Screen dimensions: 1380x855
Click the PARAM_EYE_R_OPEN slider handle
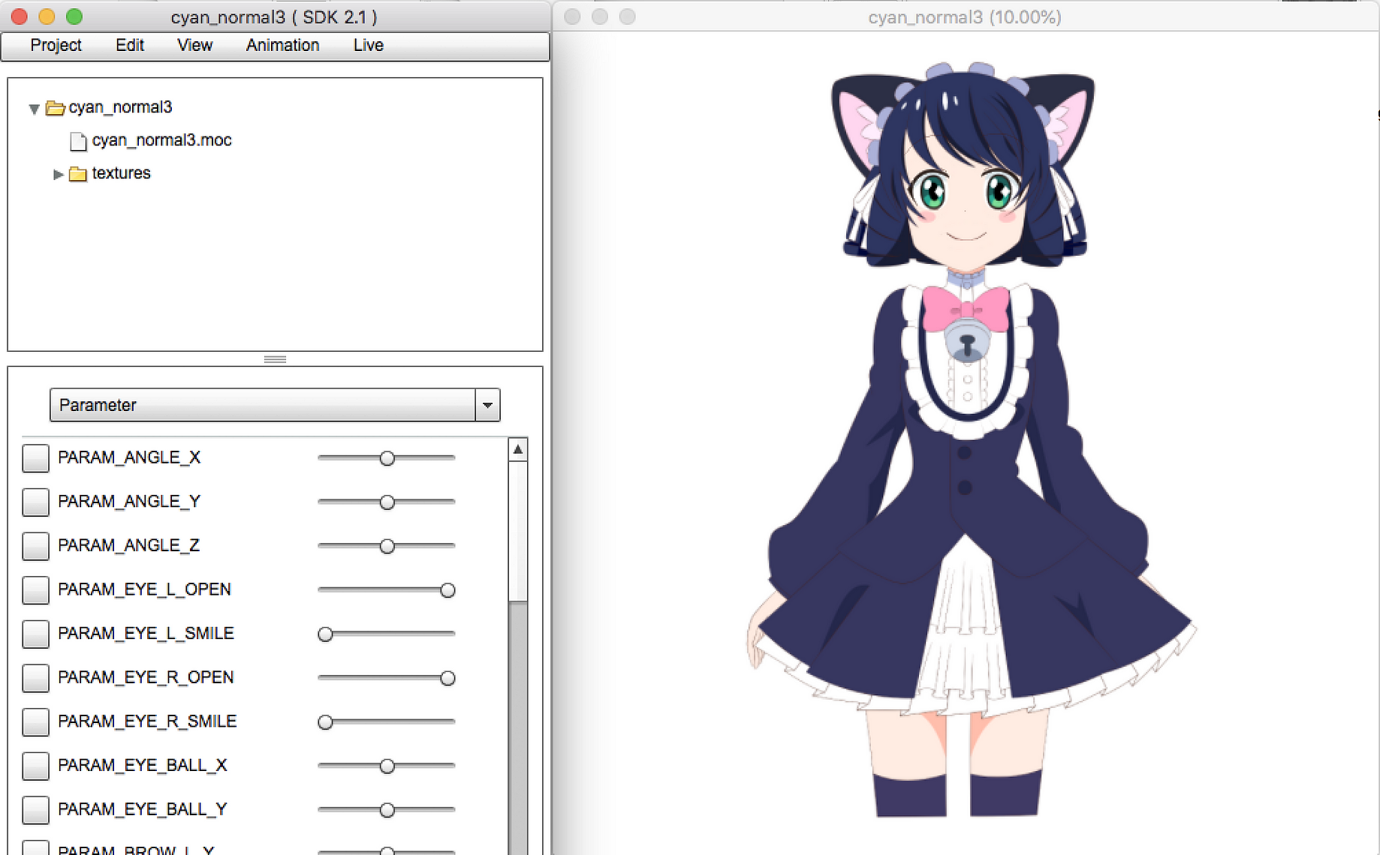point(447,678)
